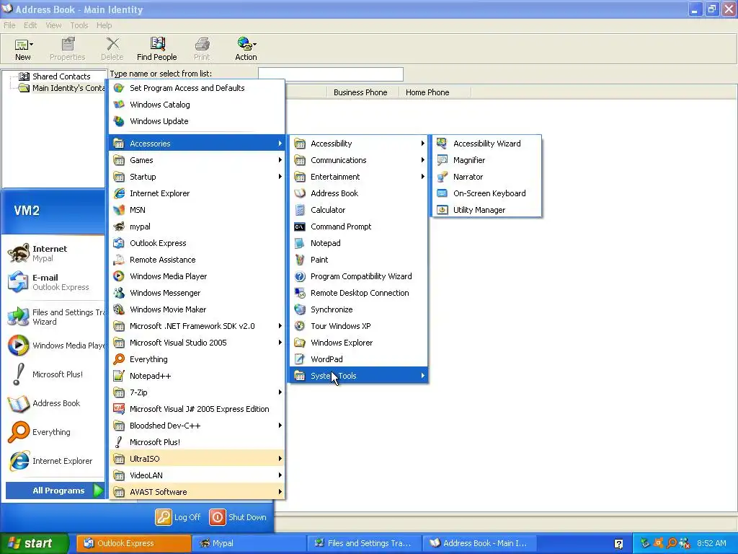This screenshot has width=738, height=554.
Task: Open Microsoft Visual J# 2005 Express Edition
Action: pyautogui.click(x=197, y=409)
